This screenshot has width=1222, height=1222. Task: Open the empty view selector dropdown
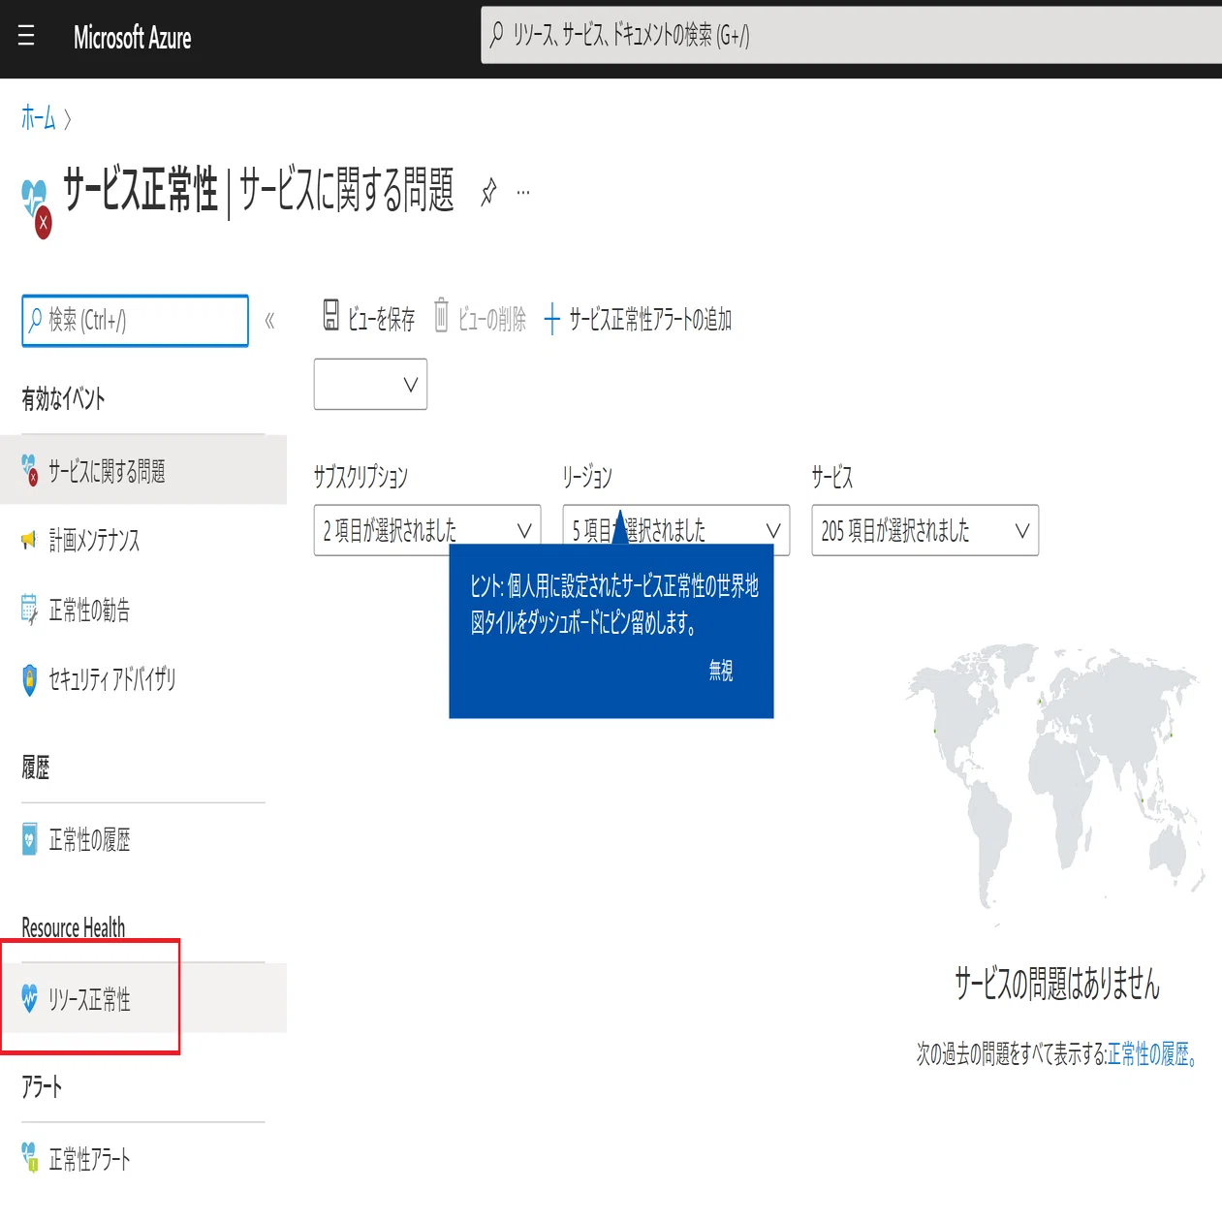pyautogui.click(x=370, y=384)
